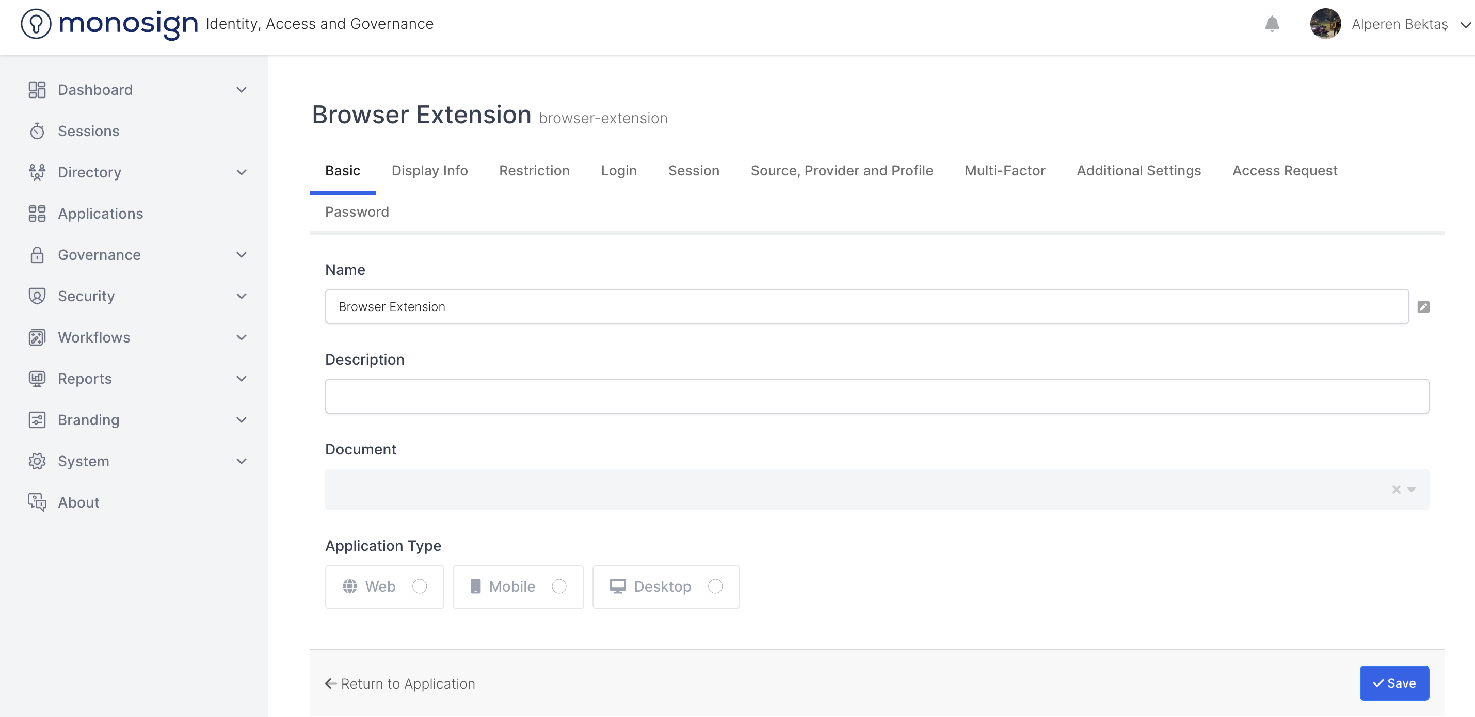Select the Mobile application type radio
This screenshot has width=1475, height=717.
(559, 586)
